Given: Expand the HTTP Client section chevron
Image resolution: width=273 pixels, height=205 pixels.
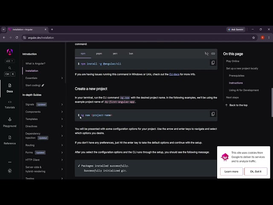Looking at the screenshot, I should [x=62, y=160].
